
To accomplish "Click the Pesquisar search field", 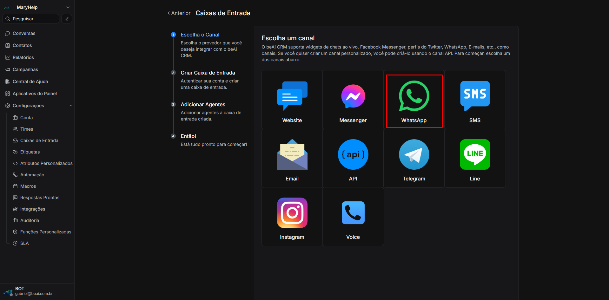I will click(x=31, y=19).
